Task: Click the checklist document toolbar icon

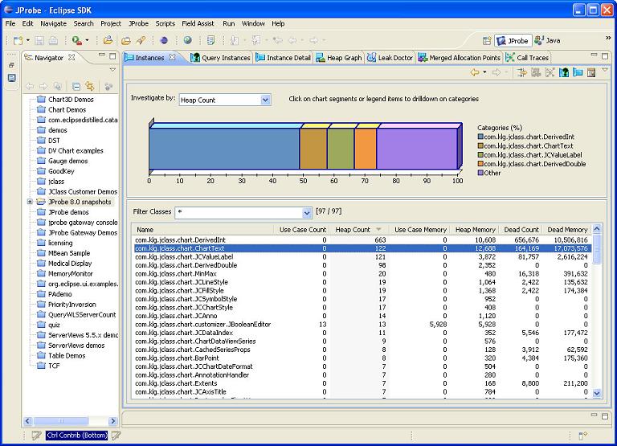Action: click(x=211, y=40)
